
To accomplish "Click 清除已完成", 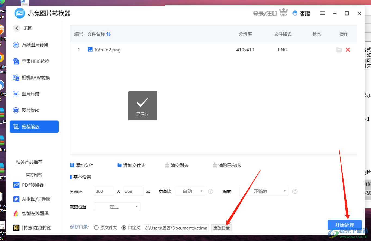I will tap(227, 165).
